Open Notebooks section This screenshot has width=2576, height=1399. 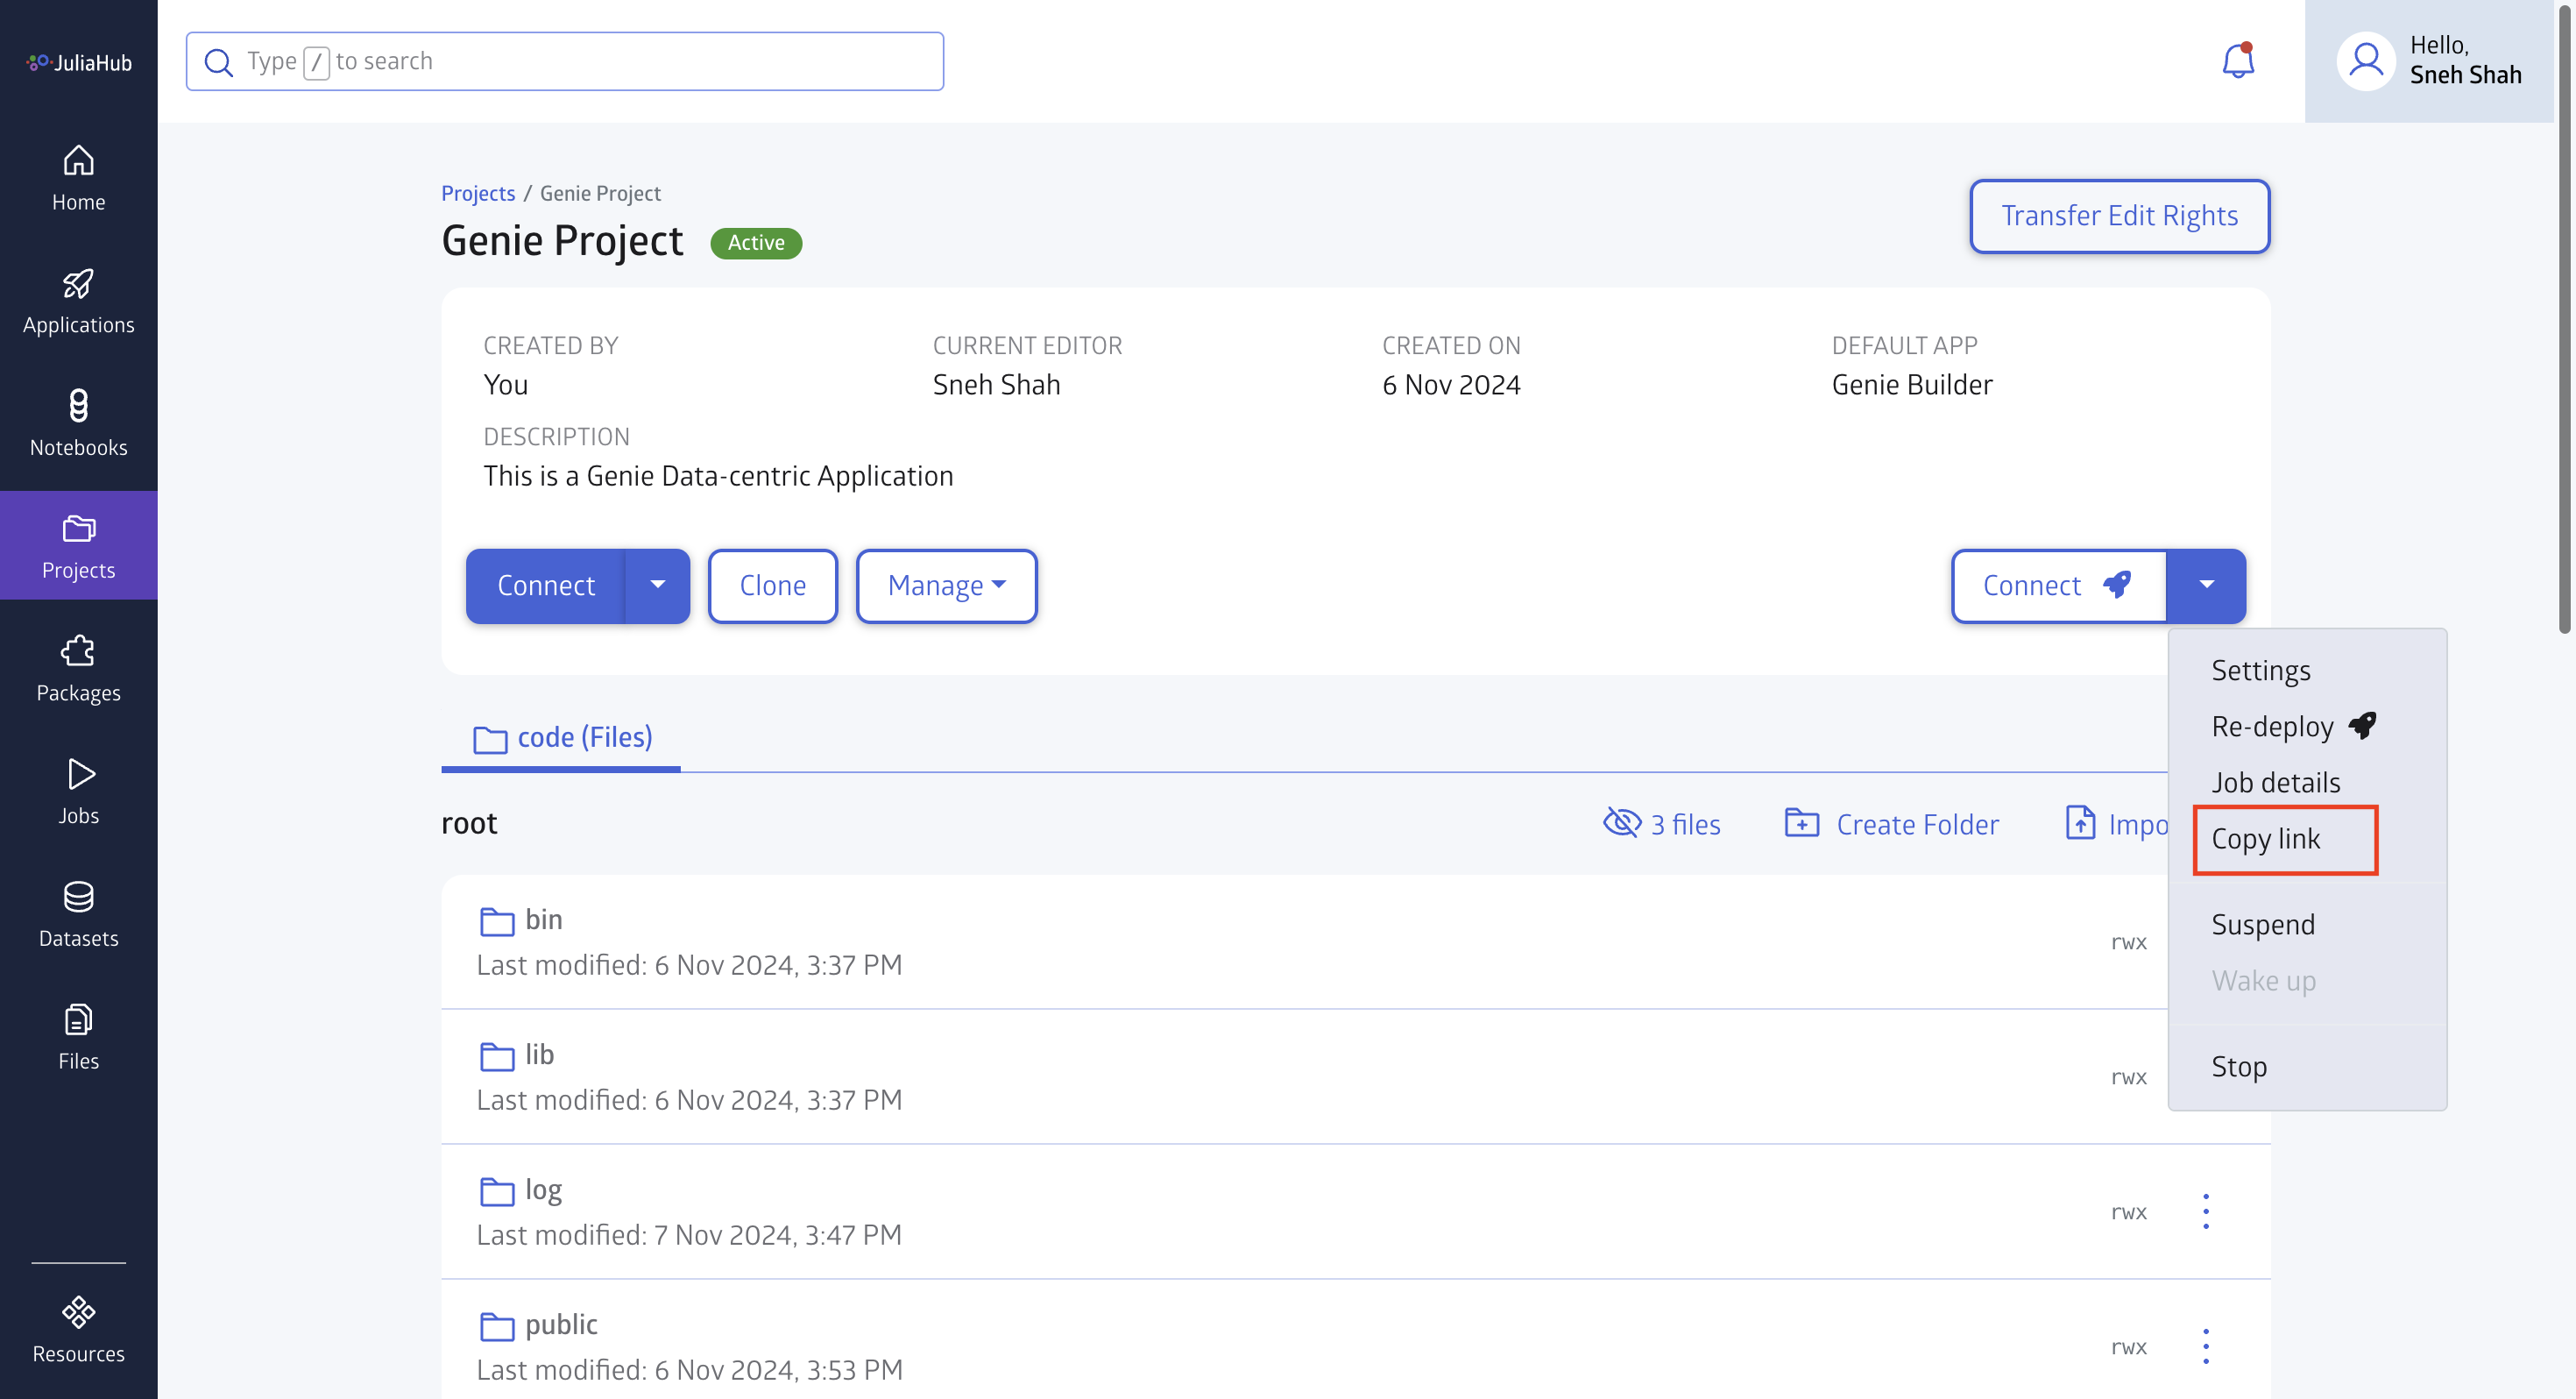point(78,424)
